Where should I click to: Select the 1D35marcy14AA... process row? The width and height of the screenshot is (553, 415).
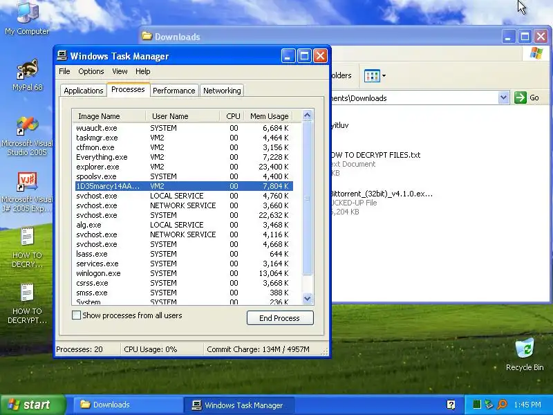(184, 186)
